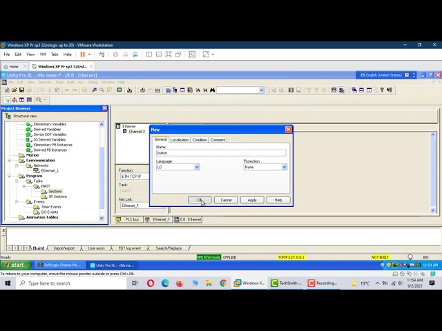Switch to the Localization tab
The width and height of the screenshot is (442, 331).
(180, 140)
